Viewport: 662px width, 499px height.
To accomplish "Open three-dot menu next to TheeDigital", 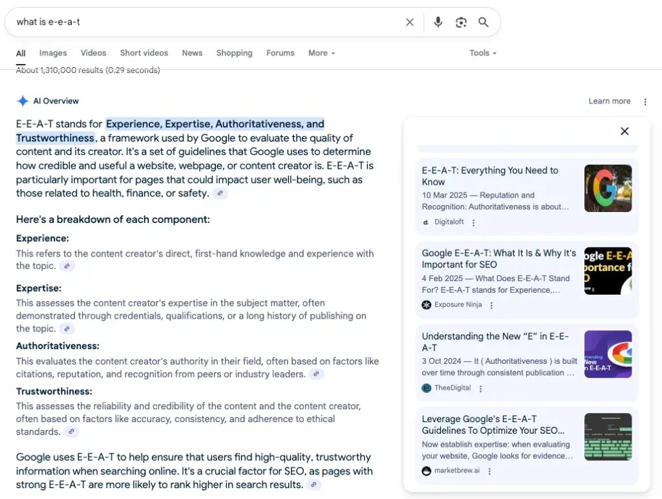I will (x=480, y=388).
